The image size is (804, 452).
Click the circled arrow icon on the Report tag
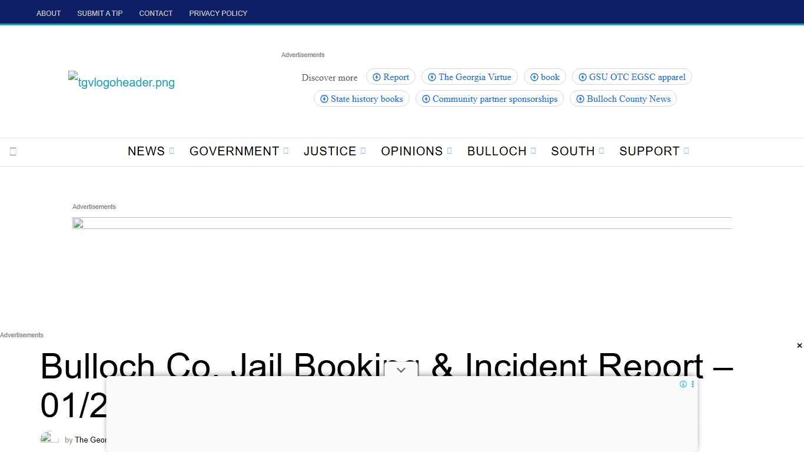[x=376, y=77]
